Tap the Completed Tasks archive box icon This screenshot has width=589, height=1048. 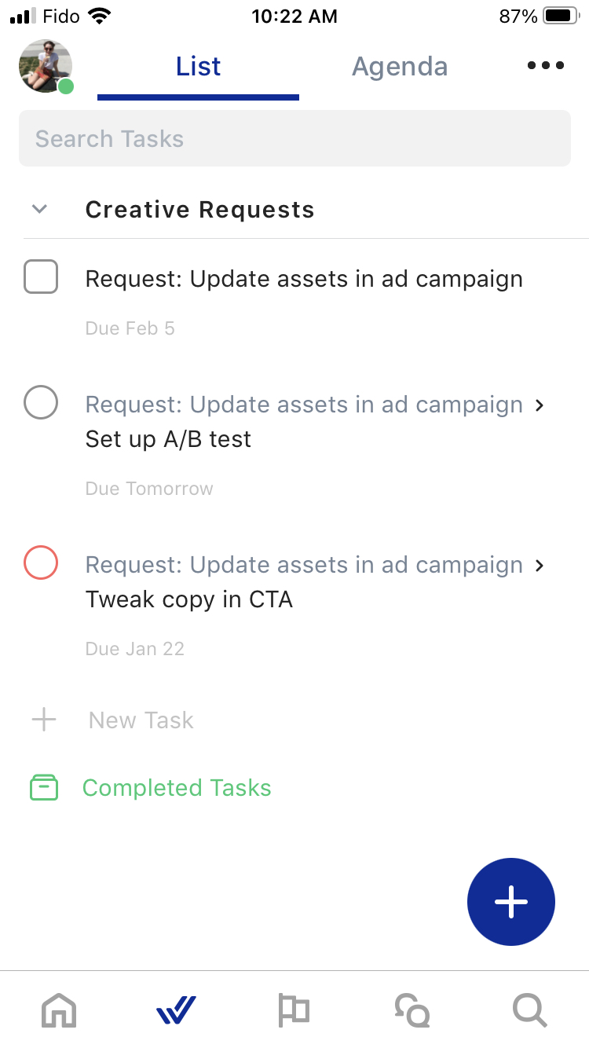(44, 788)
